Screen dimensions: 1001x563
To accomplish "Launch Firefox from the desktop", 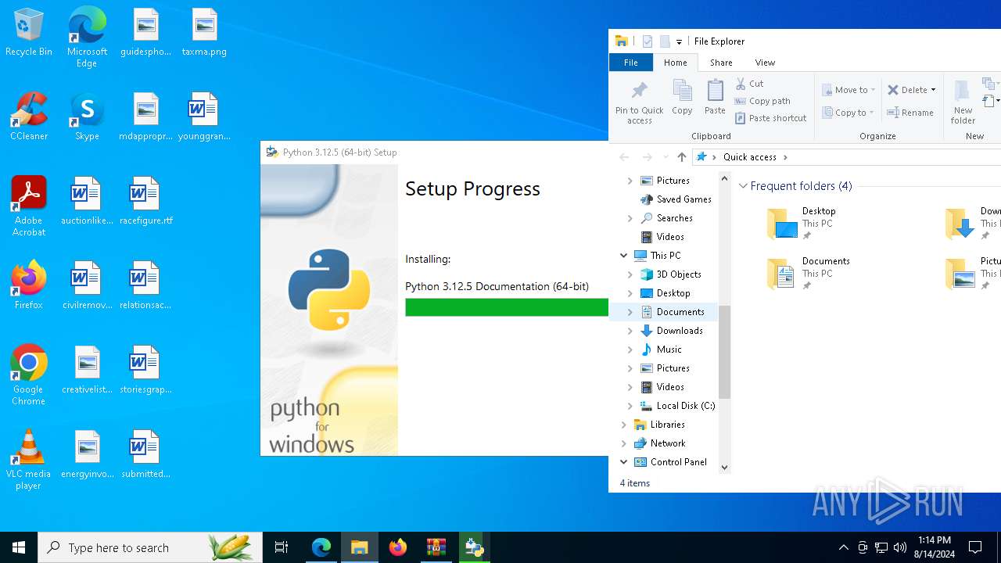I will [29, 285].
